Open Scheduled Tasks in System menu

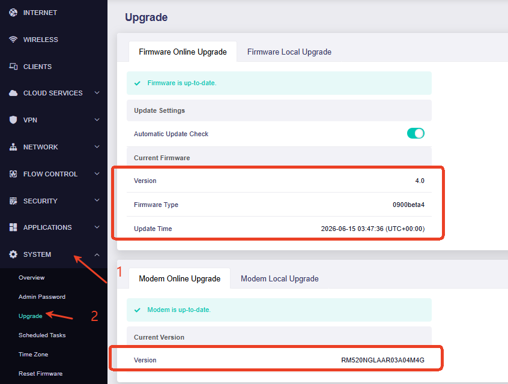pyautogui.click(x=42, y=335)
